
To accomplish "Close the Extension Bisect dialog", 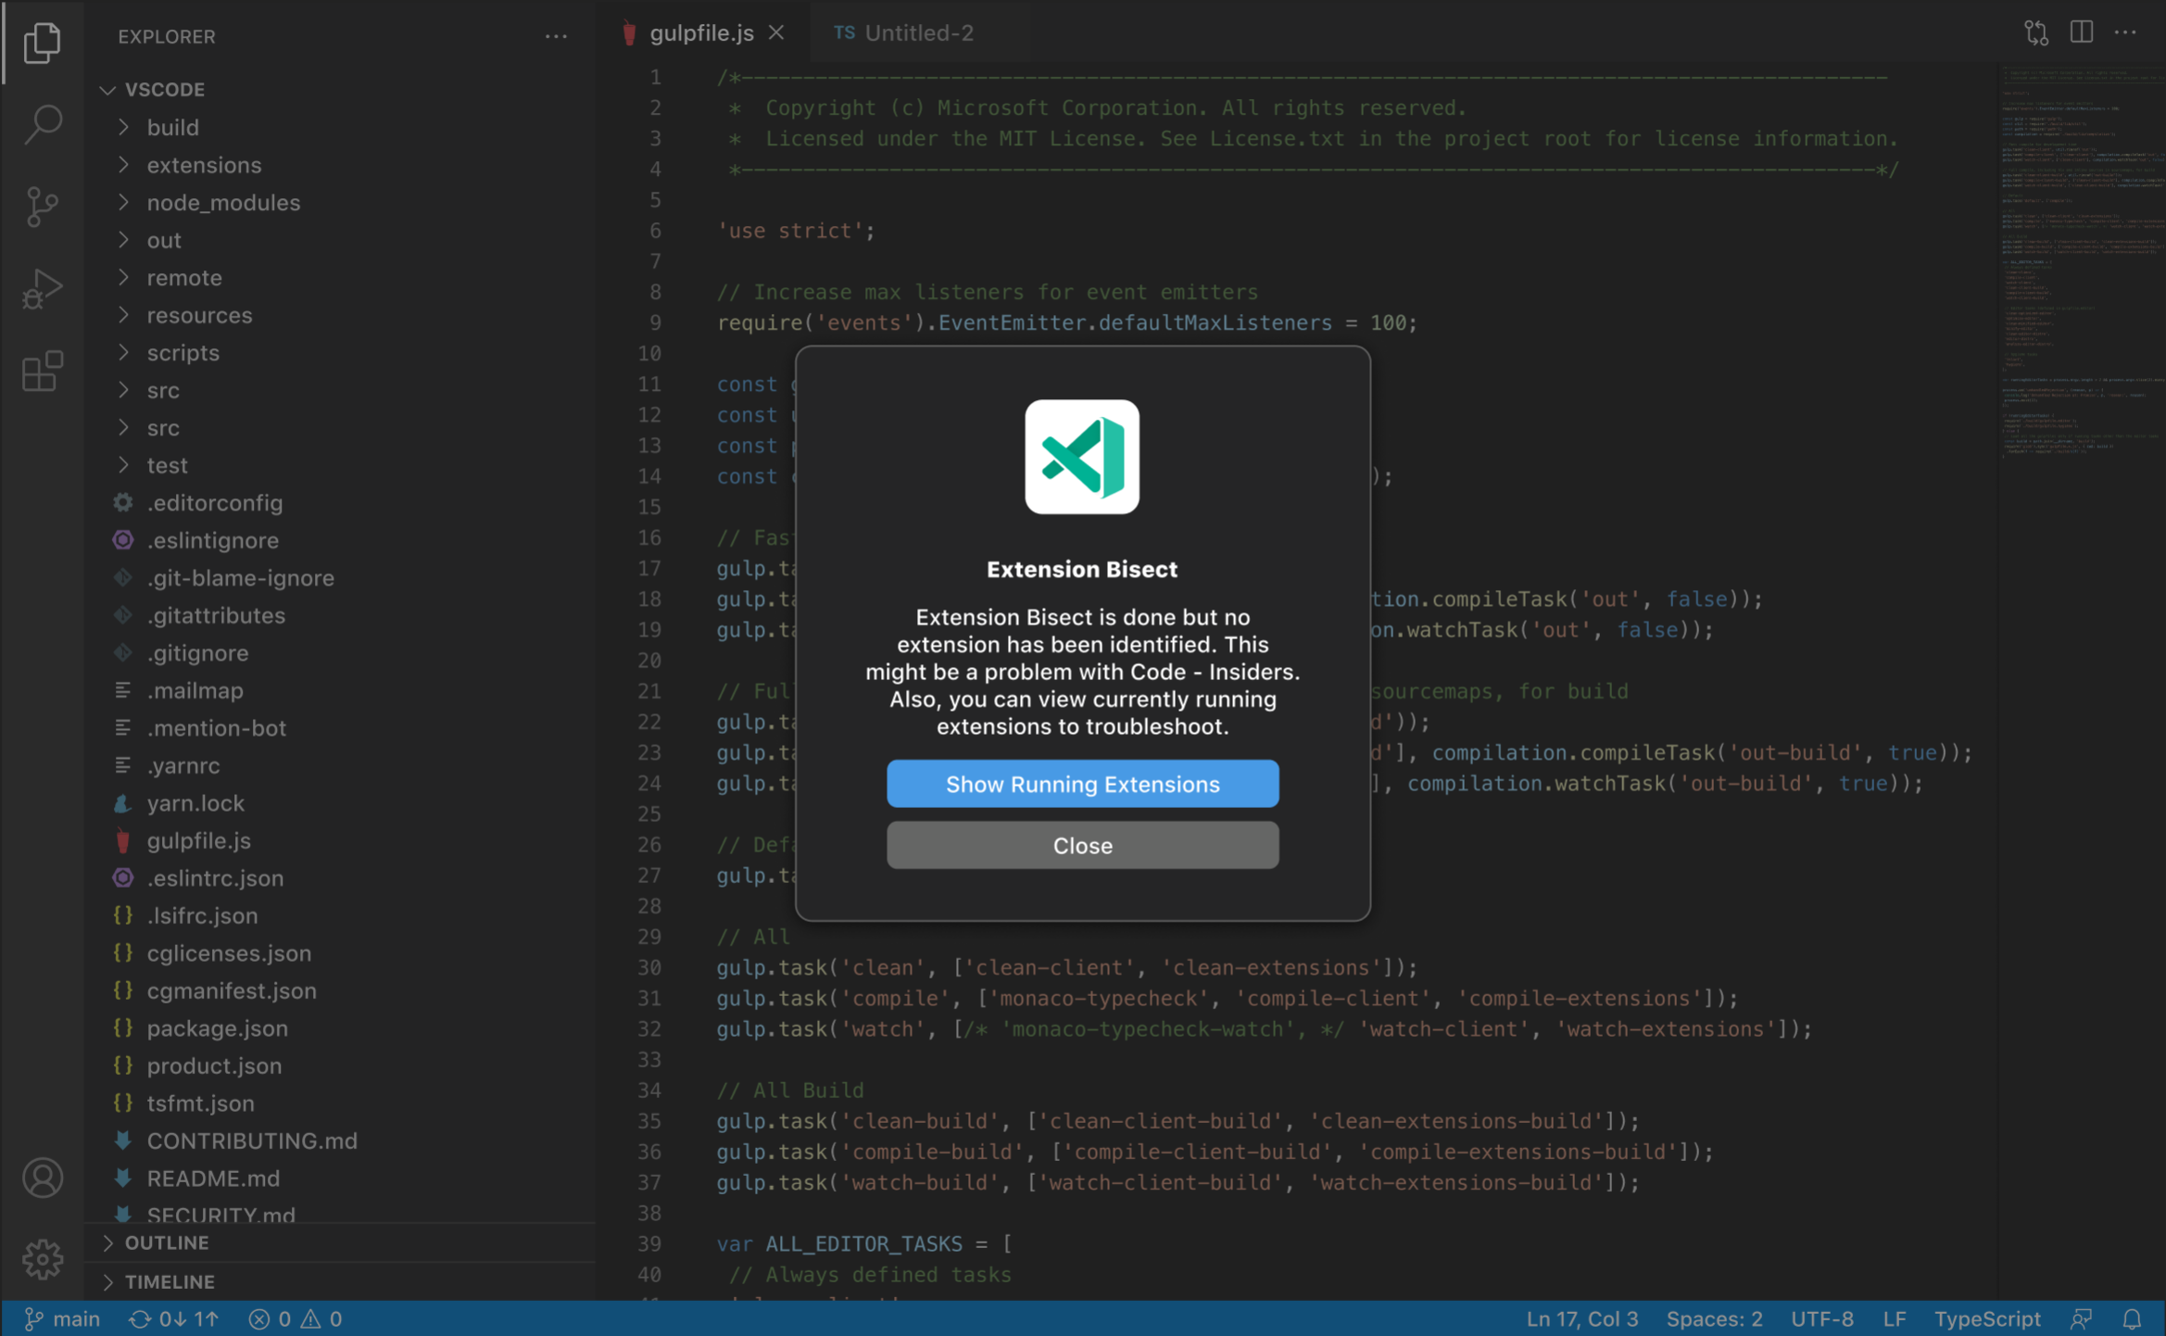I will pyautogui.click(x=1082, y=845).
